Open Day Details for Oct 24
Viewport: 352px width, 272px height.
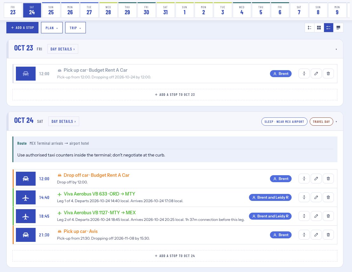(64, 121)
